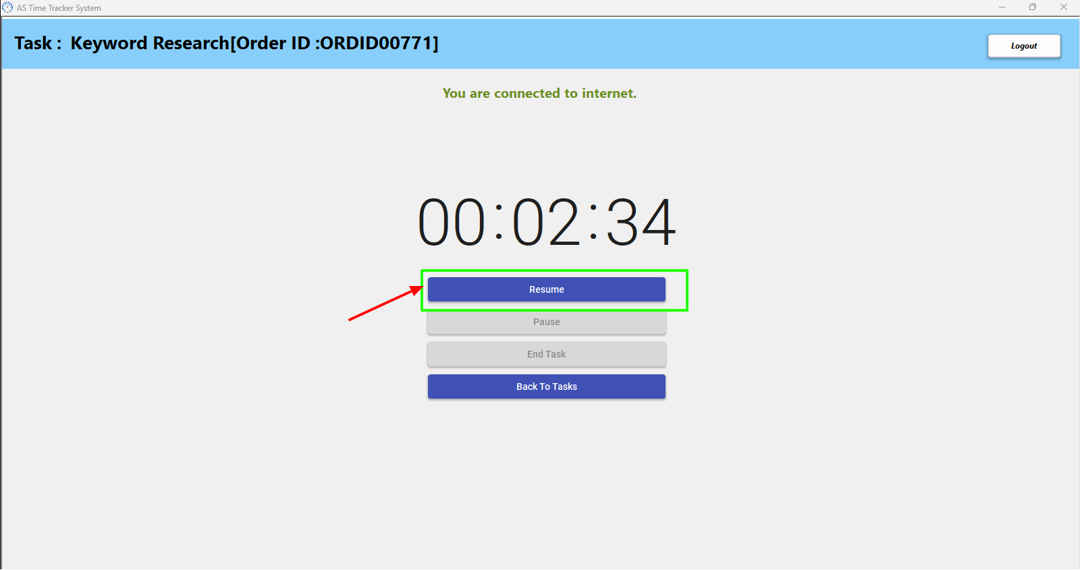Minimize the Time Tracker window

point(1002,7)
